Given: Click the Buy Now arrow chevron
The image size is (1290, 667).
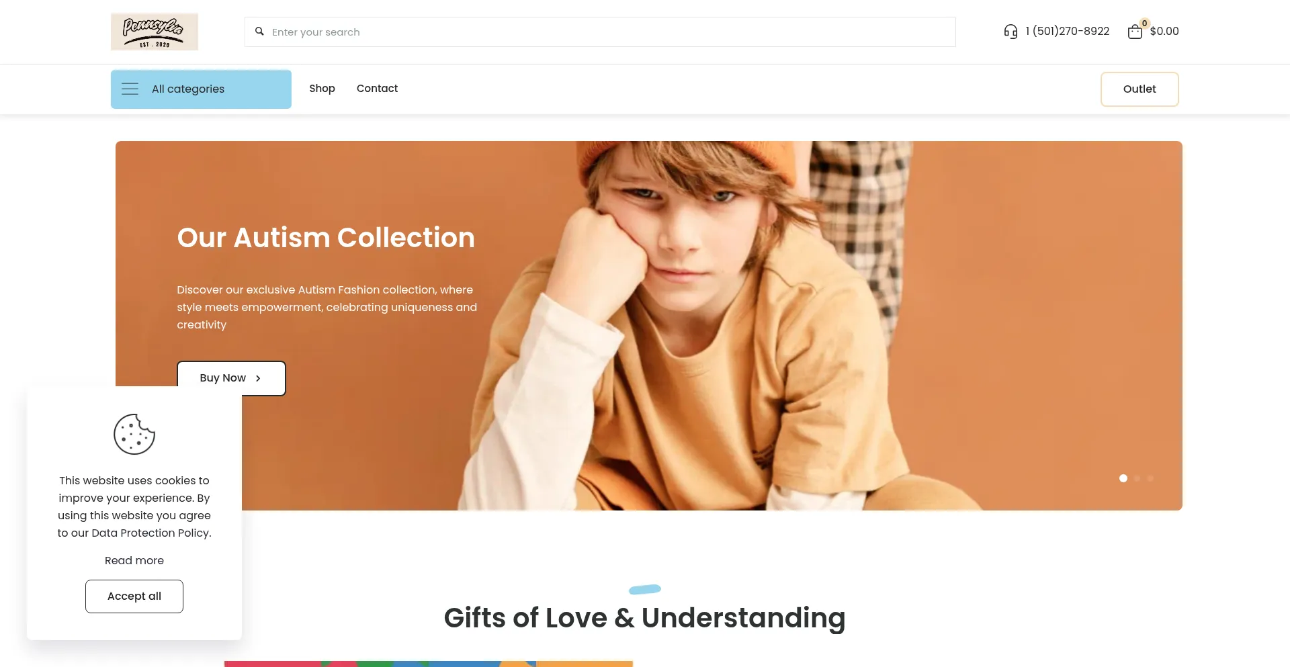Looking at the screenshot, I should pos(258,378).
